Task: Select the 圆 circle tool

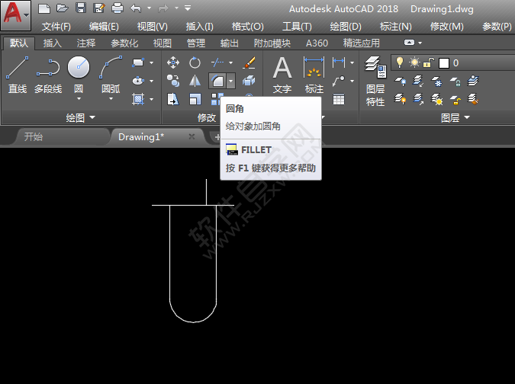Action: [79, 75]
